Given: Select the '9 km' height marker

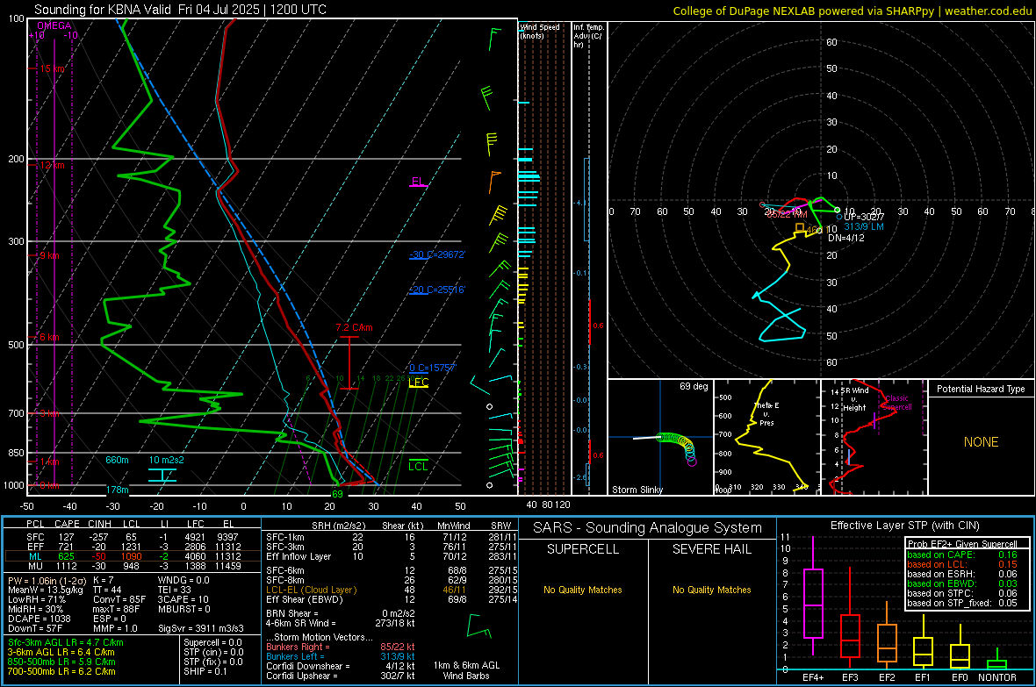Looking at the screenshot, I should point(49,255).
